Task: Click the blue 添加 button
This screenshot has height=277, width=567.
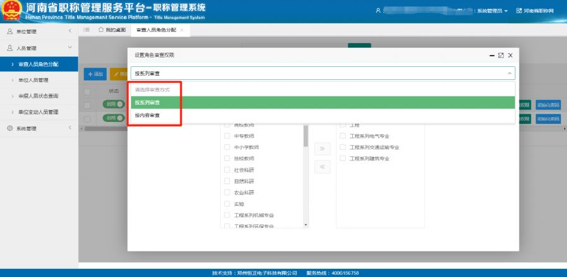Action: pos(95,74)
